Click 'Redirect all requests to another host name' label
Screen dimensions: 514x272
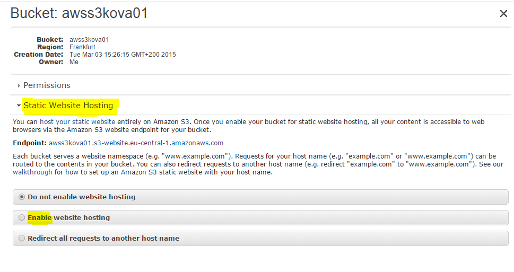click(x=103, y=238)
